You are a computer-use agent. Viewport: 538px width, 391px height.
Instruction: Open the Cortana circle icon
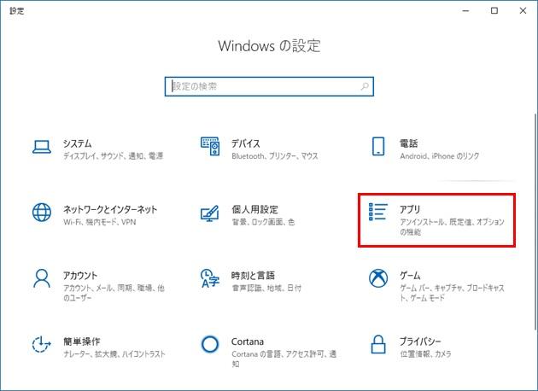click(210, 344)
